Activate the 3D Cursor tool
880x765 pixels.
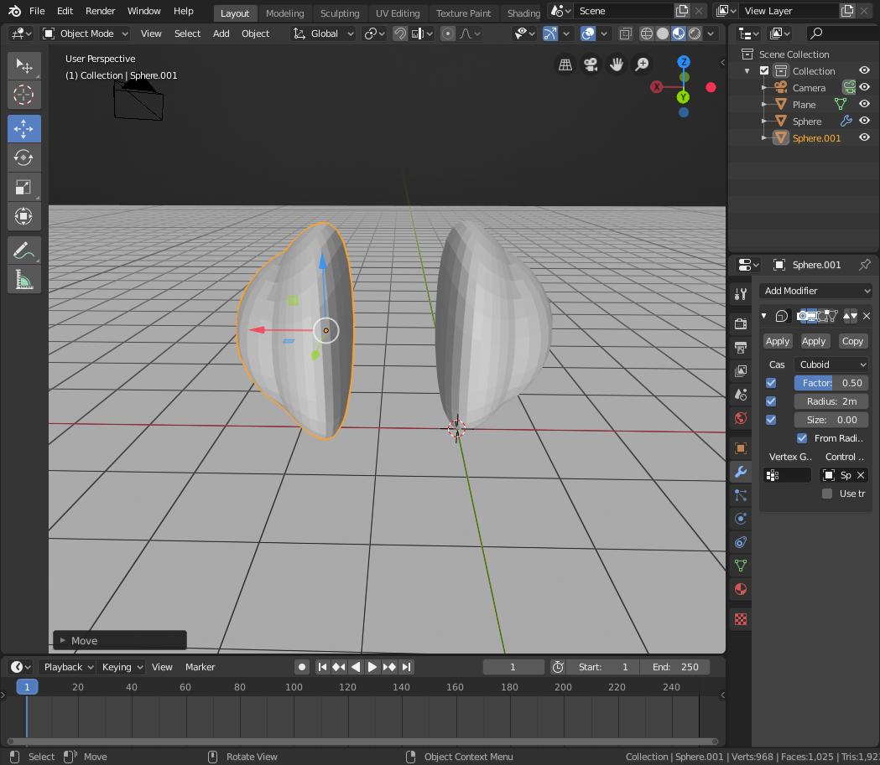pyautogui.click(x=24, y=95)
